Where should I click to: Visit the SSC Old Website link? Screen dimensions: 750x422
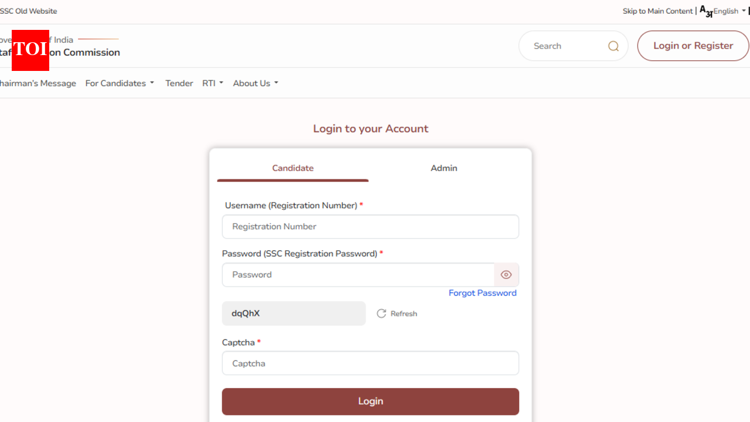coord(29,11)
